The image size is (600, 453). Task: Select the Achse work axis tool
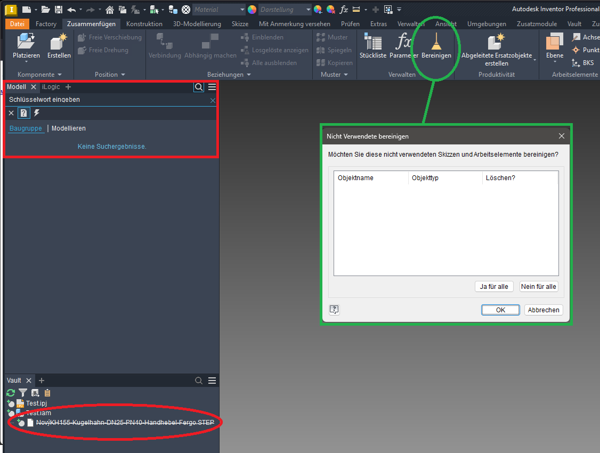(585, 37)
